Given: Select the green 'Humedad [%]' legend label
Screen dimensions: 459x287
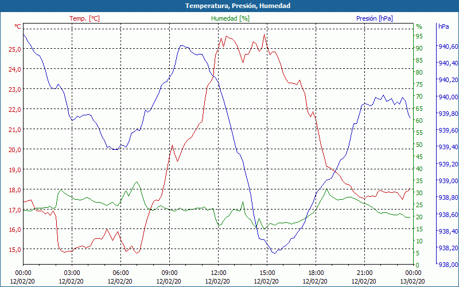Looking at the screenshot, I should point(231,18).
